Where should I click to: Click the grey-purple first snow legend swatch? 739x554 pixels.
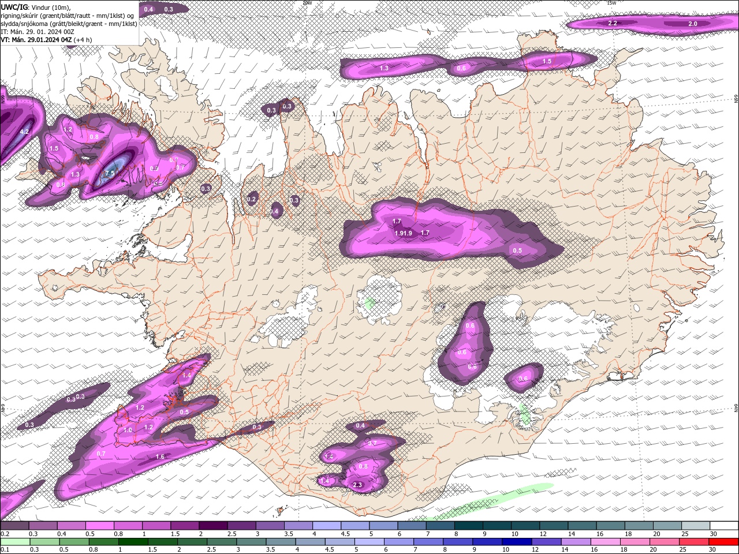[14, 526]
